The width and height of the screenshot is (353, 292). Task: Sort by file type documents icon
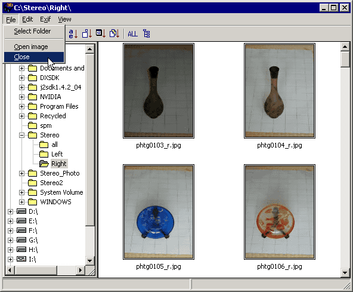click(114, 33)
